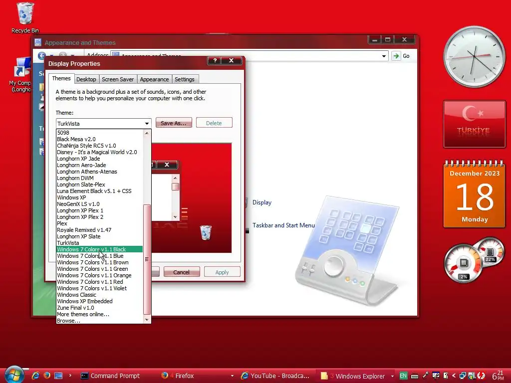Click the Start orb button
The width and height of the screenshot is (511, 383).
point(14,375)
